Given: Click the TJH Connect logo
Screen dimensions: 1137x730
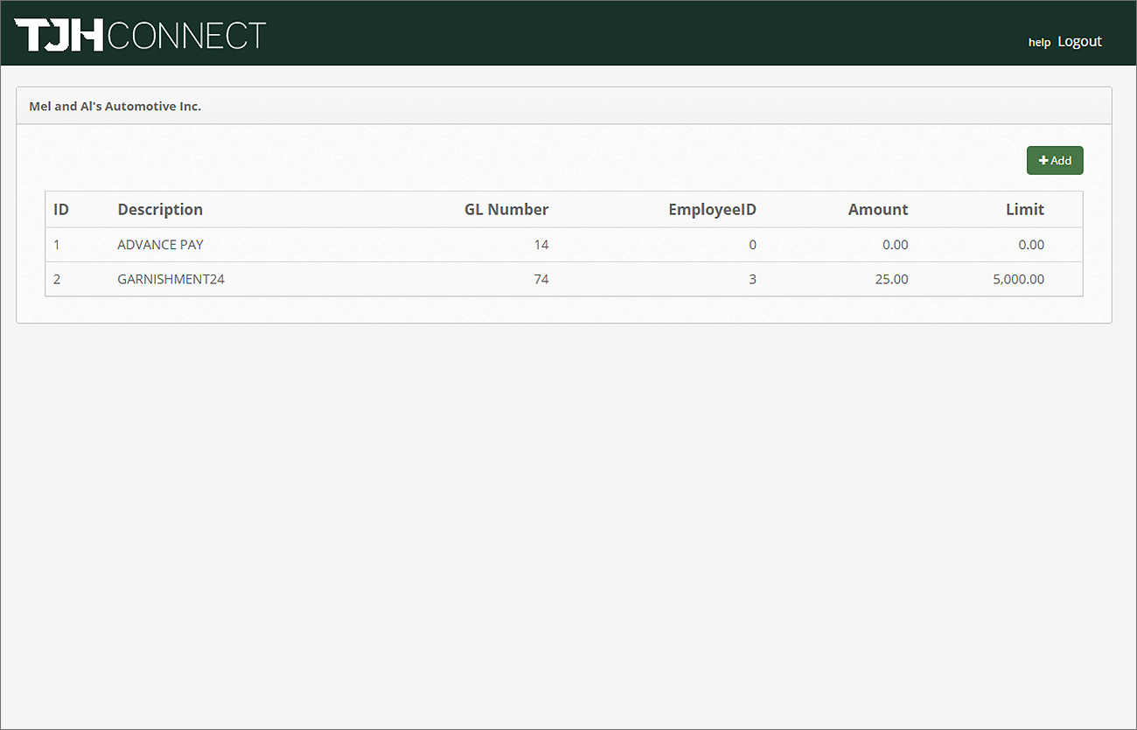Looking at the screenshot, I should [x=140, y=35].
